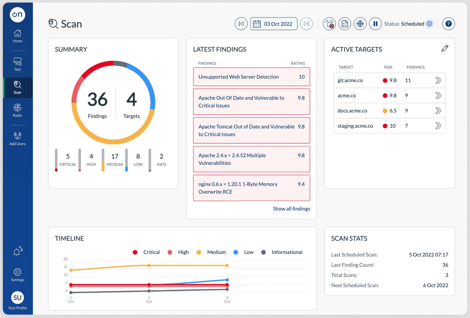Open the Radar view
Image resolution: width=470 pixels, height=318 pixels.
17,110
